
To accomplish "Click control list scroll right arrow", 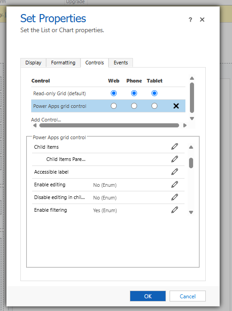I will [x=185, y=125].
